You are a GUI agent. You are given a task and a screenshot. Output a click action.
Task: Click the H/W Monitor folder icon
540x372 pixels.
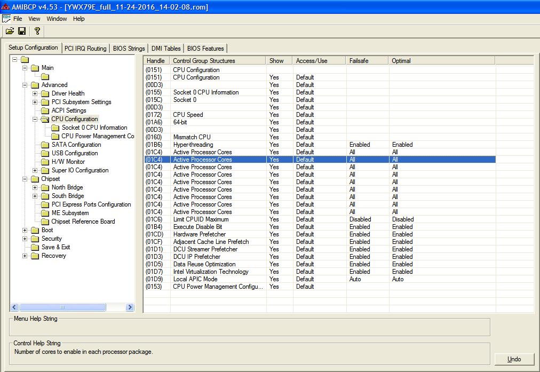click(45, 162)
